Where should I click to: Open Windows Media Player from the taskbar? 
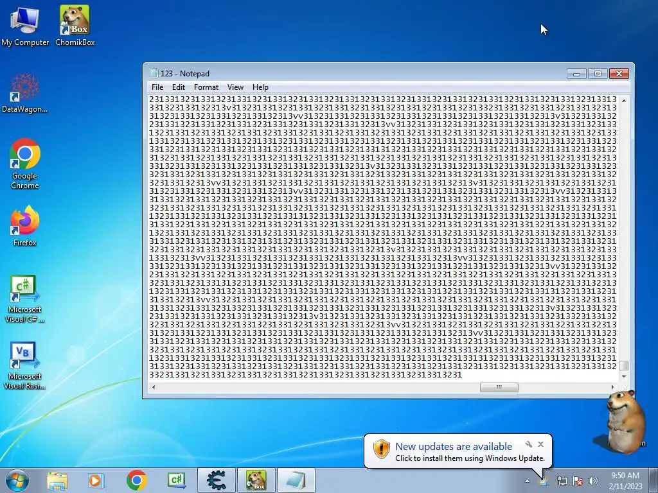pos(96,480)
